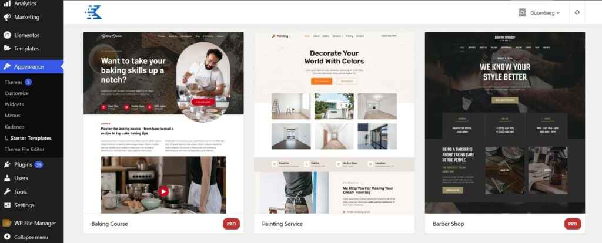Screen dimensions: 602x243
Task: Click the Templates folder icon
Action: pos(7,48)
